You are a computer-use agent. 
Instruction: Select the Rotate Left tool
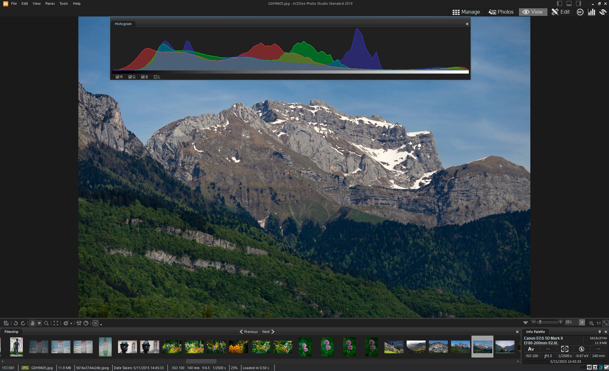[x=16, y=323]
